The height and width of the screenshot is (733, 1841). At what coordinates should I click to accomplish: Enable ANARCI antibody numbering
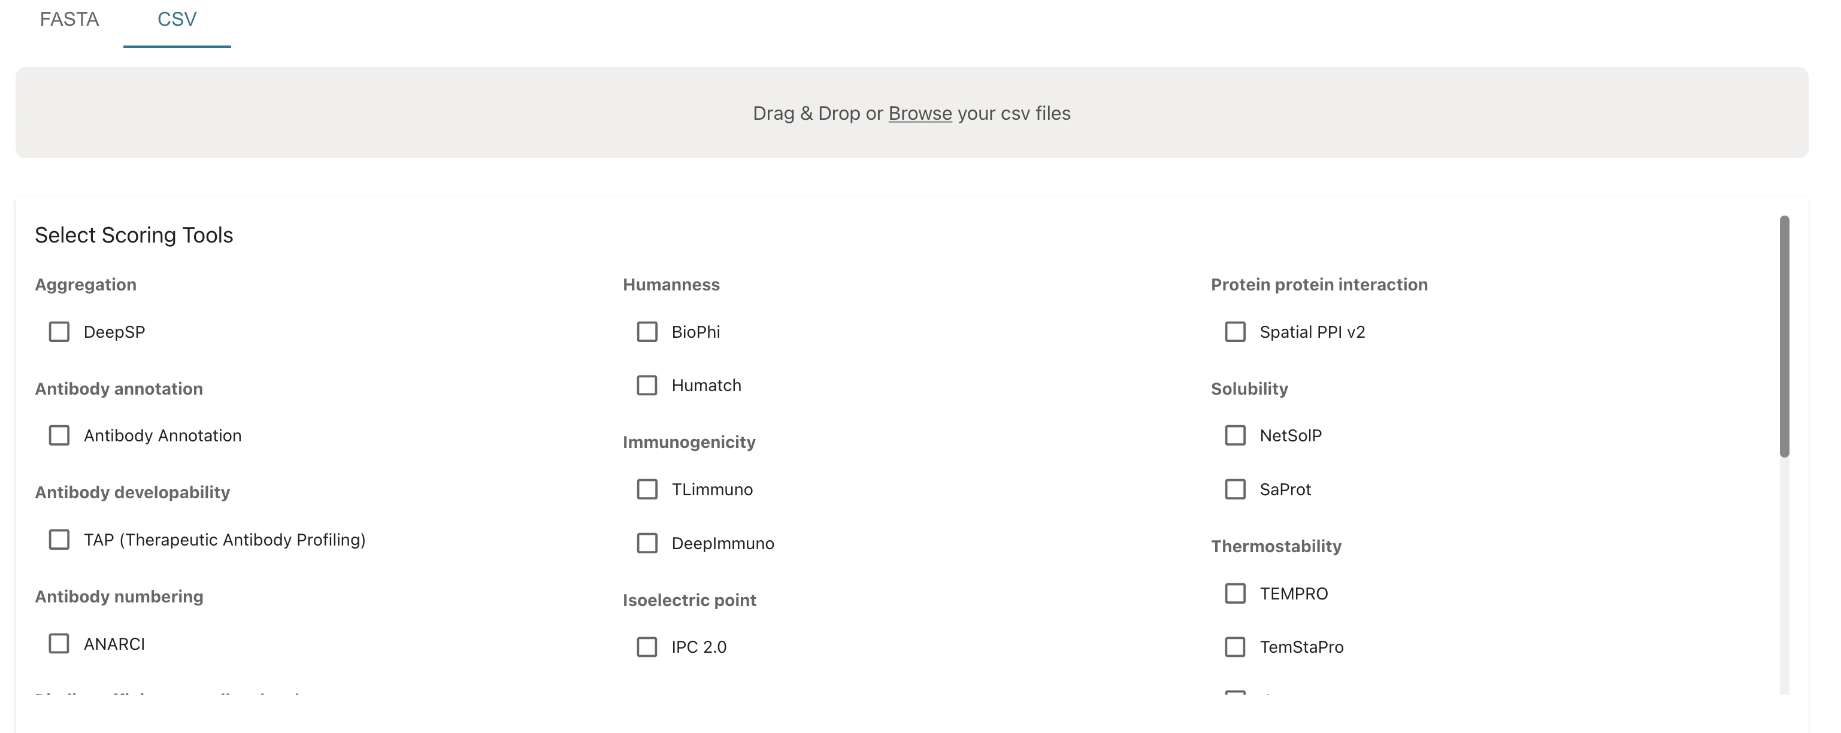[59, 643]
